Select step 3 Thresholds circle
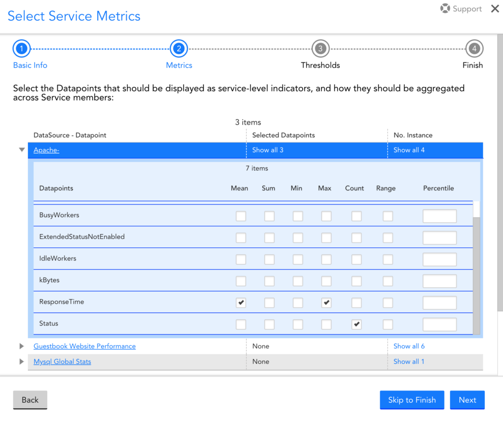 click(320, 49)
